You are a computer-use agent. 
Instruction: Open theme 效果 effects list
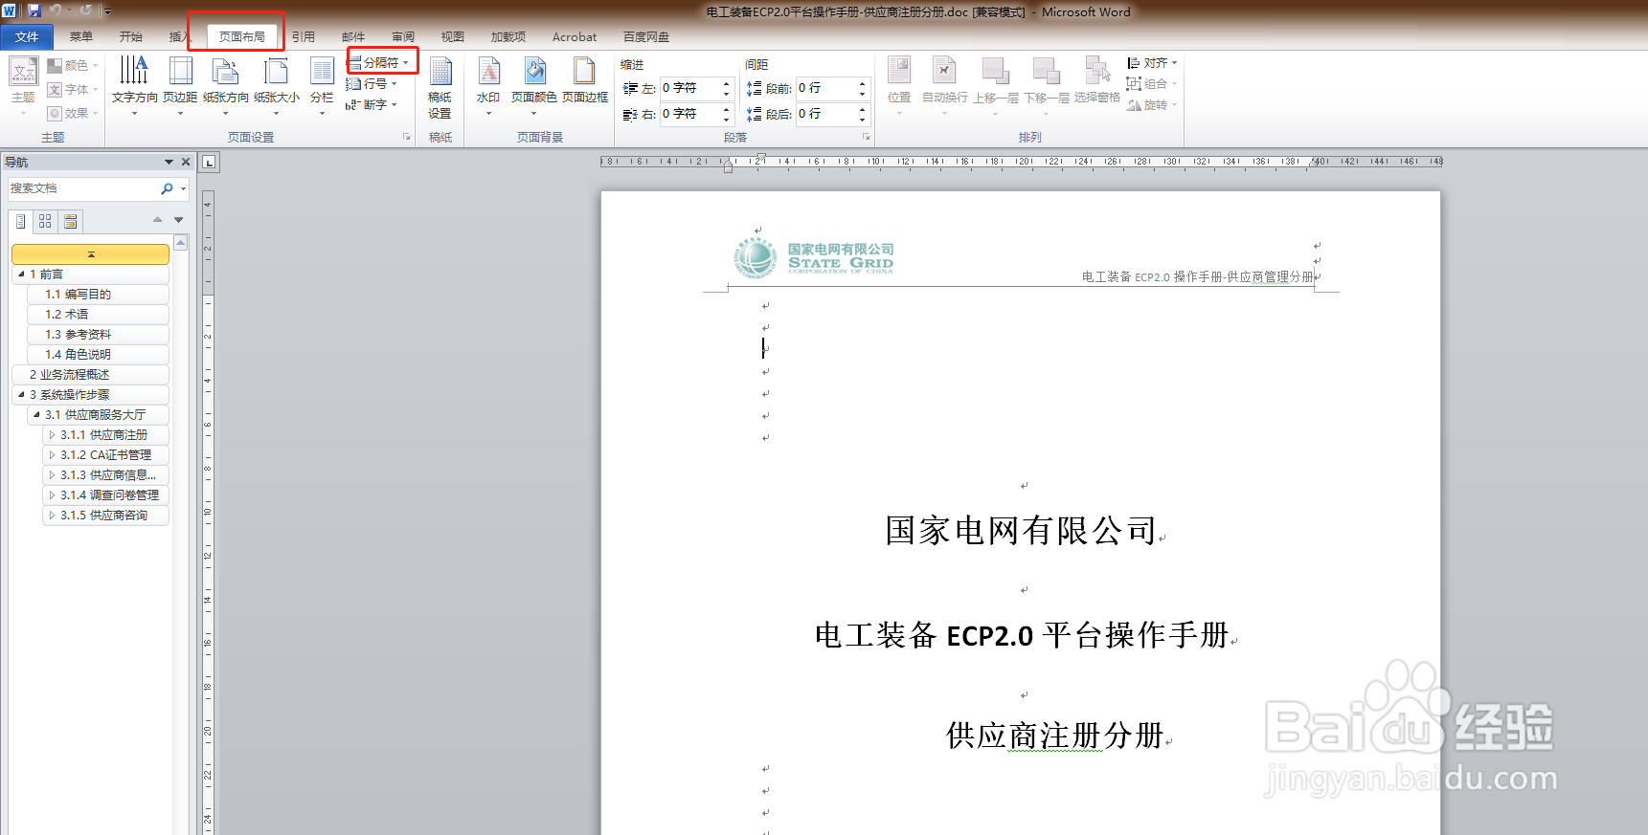coord(73,113)
